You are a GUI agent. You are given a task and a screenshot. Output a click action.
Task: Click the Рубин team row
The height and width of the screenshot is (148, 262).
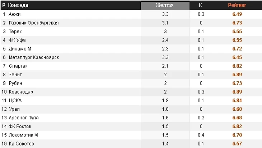click(15, 83)
